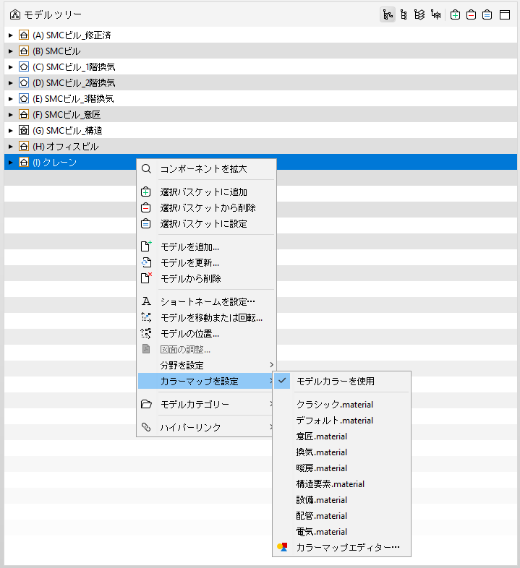520x568 pixels.
Task: Apply the 意匠.material color map
Action: (x=341, y=436)
